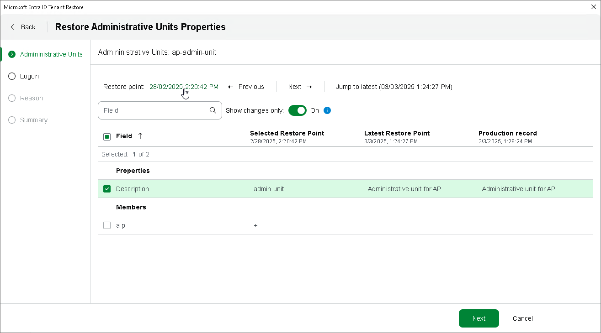The height and width of the screenshot is (333, 601).
Task: Click the Field sort arrow icon
Action: pos(140,136)
